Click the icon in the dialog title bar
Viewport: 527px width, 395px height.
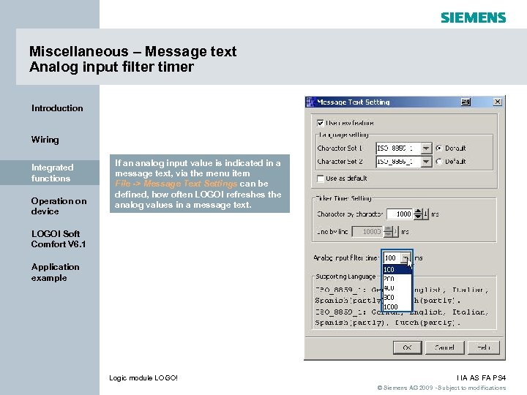466,102
